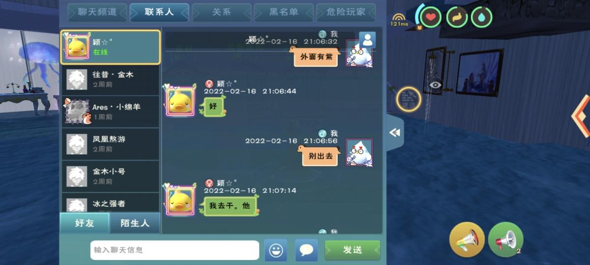Switch to 聊天频道 tab

coord(97,12)
